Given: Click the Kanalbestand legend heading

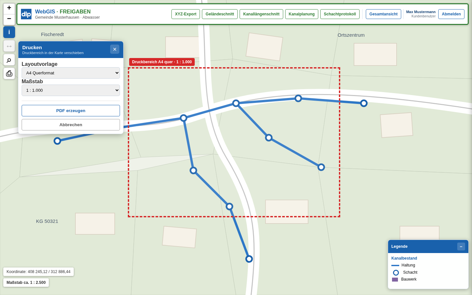Looking at the screenshot, I should (x=404, y=258).
